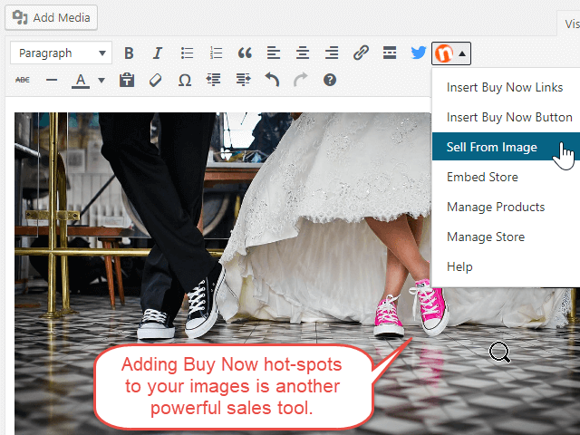Open Help from plugin menu
This screenshot has height=435, width=580.
(x=506, y=266)
